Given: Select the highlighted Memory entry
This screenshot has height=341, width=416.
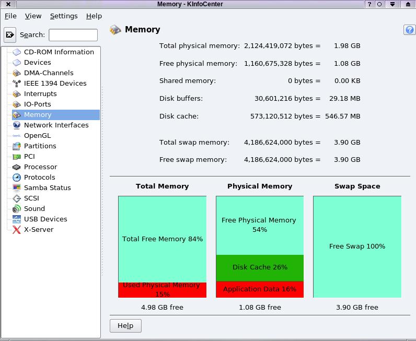Looking at the screenshot, I should [x=56, y=115].
